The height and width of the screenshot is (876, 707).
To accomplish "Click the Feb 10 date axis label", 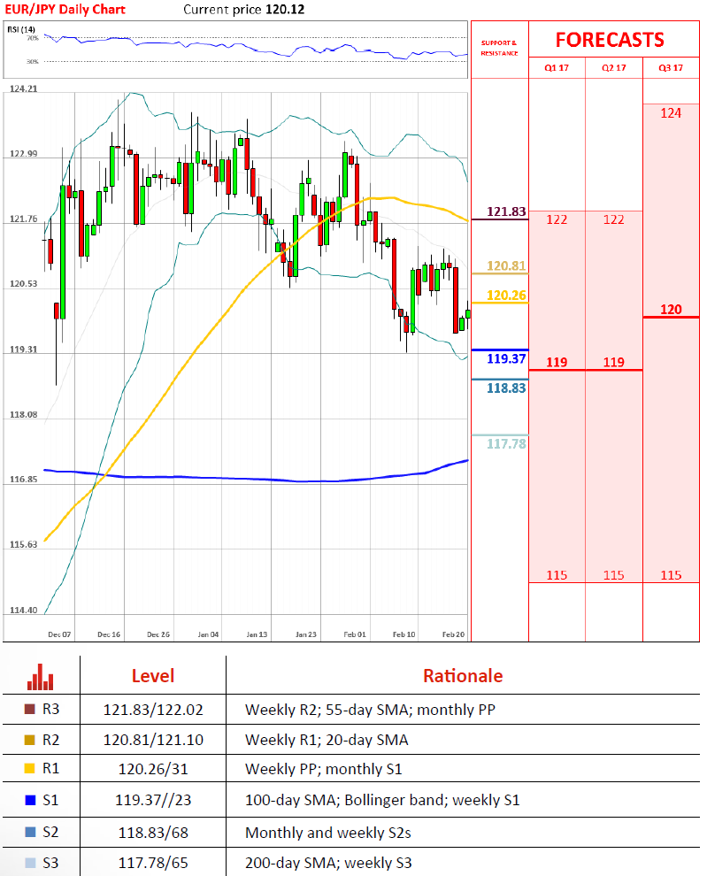I will point(403,634).
